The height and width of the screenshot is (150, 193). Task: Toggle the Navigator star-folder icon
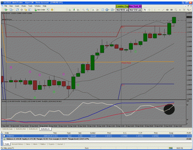pos(26,10)
